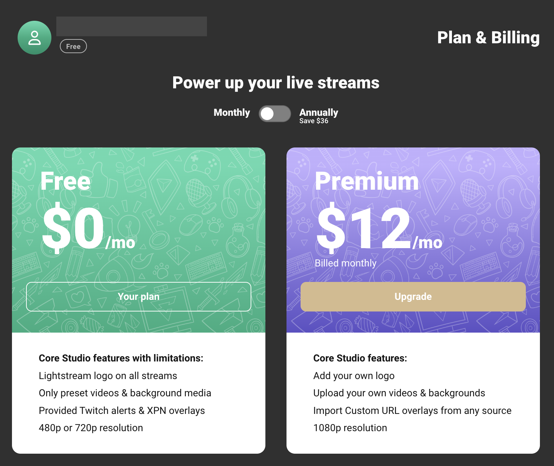Toggle the Monthly/Annually billing switch

pyautogui.click(x=275, y=114)
